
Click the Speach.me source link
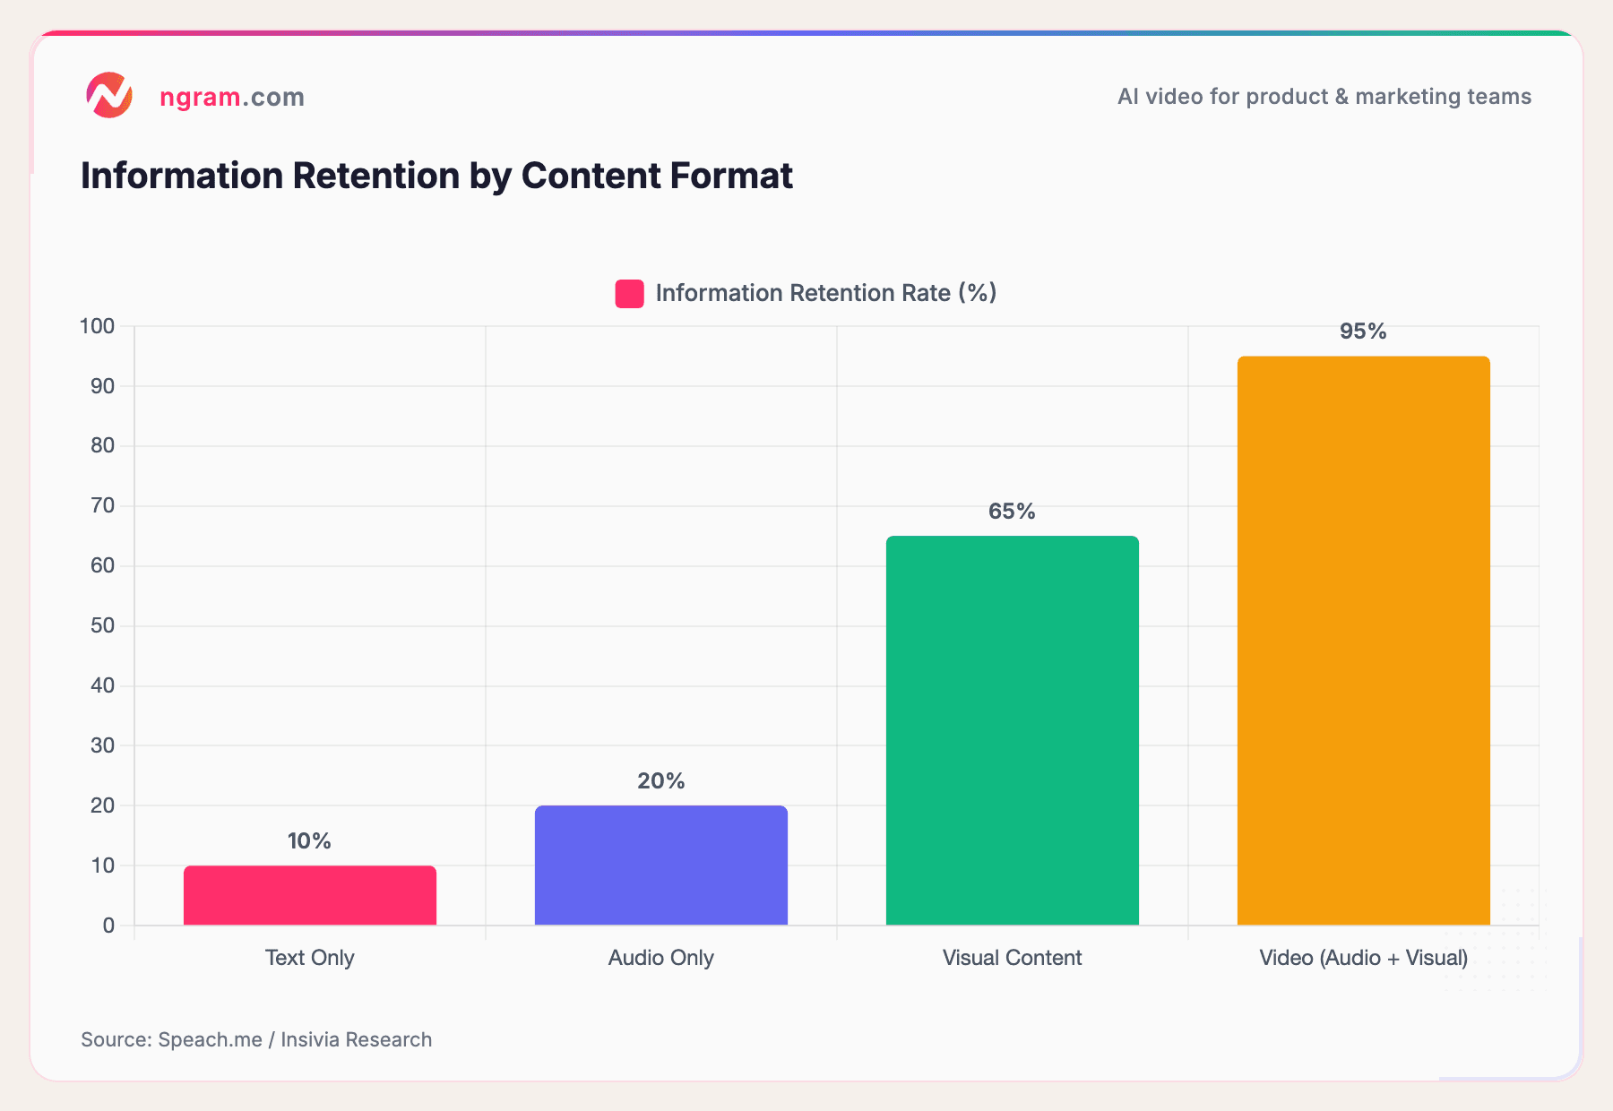click(x=208, y=1039)
